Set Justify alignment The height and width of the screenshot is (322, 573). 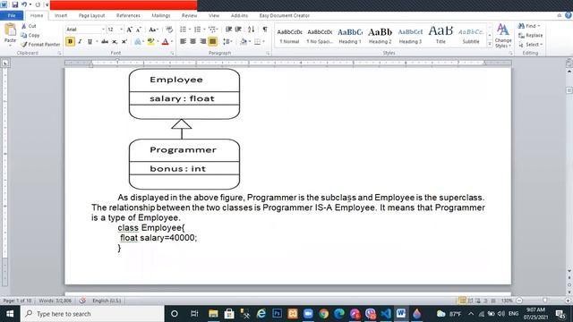pyautogui.click(x=212, y=42)
